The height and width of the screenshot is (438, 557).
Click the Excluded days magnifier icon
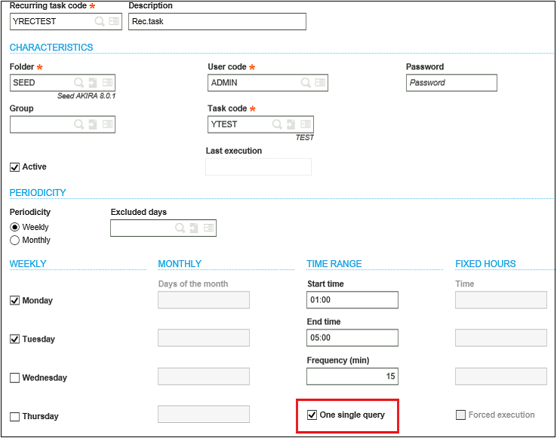[180, 228]
